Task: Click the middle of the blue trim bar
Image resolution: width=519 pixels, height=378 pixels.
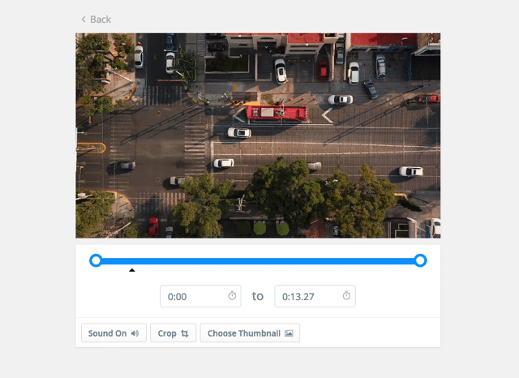Action: (x=258, y=261)
